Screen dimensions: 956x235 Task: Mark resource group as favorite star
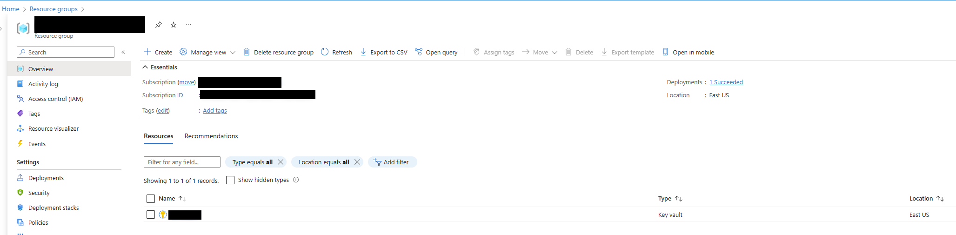174,25
